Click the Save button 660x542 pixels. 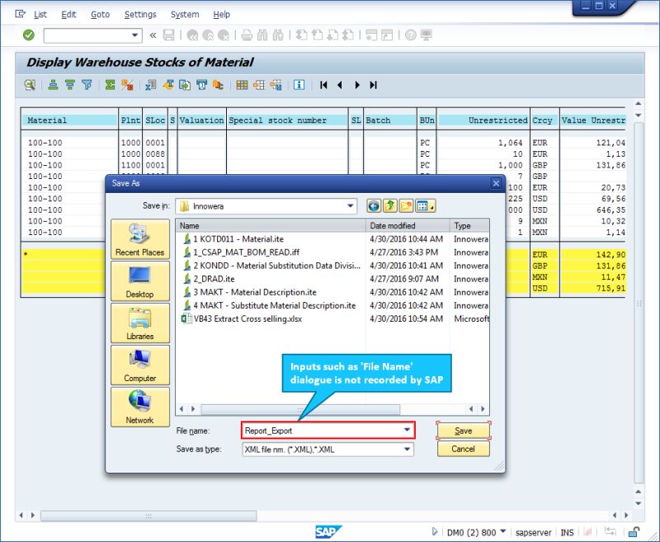[x=462, y=430]
